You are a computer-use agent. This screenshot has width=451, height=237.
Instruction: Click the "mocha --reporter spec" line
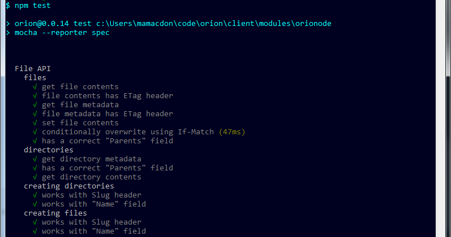62,33
